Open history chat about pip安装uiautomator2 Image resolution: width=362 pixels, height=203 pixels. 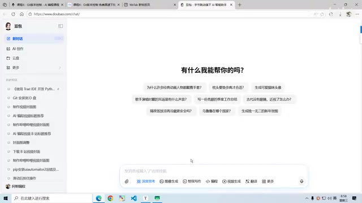(x=34, y=169)
